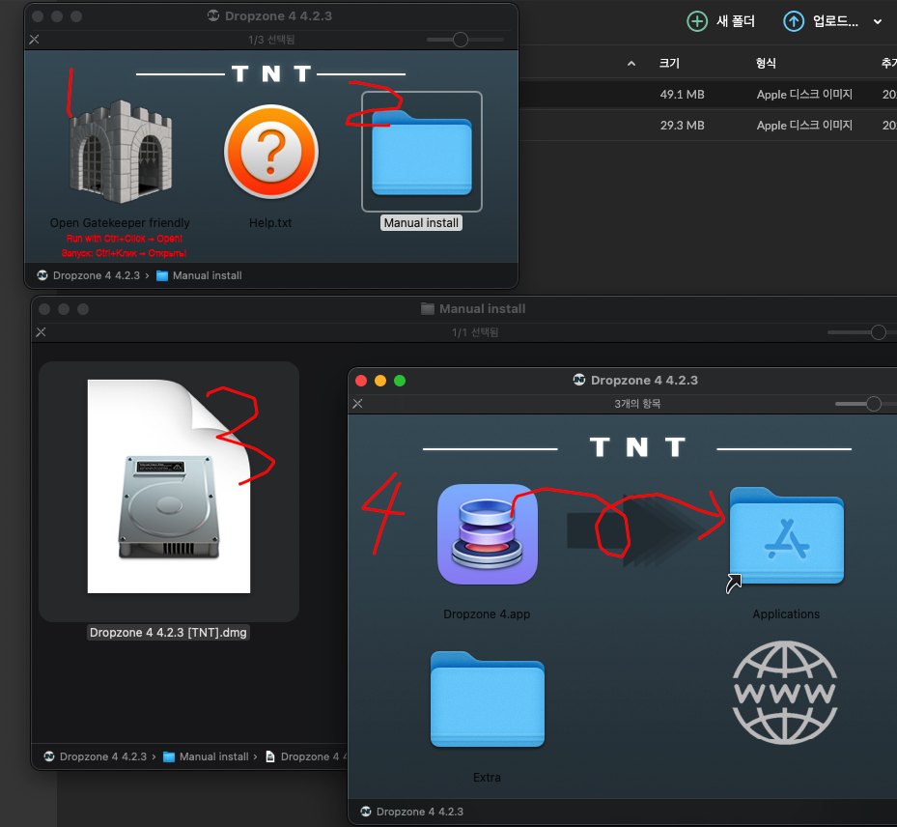The image size is (897, 827).
Task: Zoom the front Dropzone window with the green button
Action: tap(400, 381)
